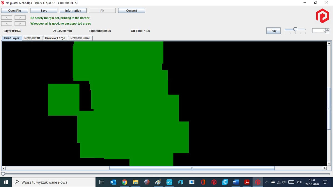Save the current file
The width and height of the screenshot is (333, 187).
point(44,11)
